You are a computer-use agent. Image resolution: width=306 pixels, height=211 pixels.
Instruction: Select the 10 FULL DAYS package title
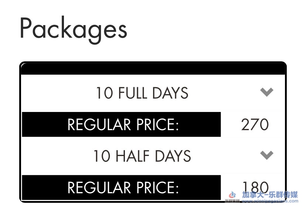tap(142, 93)
